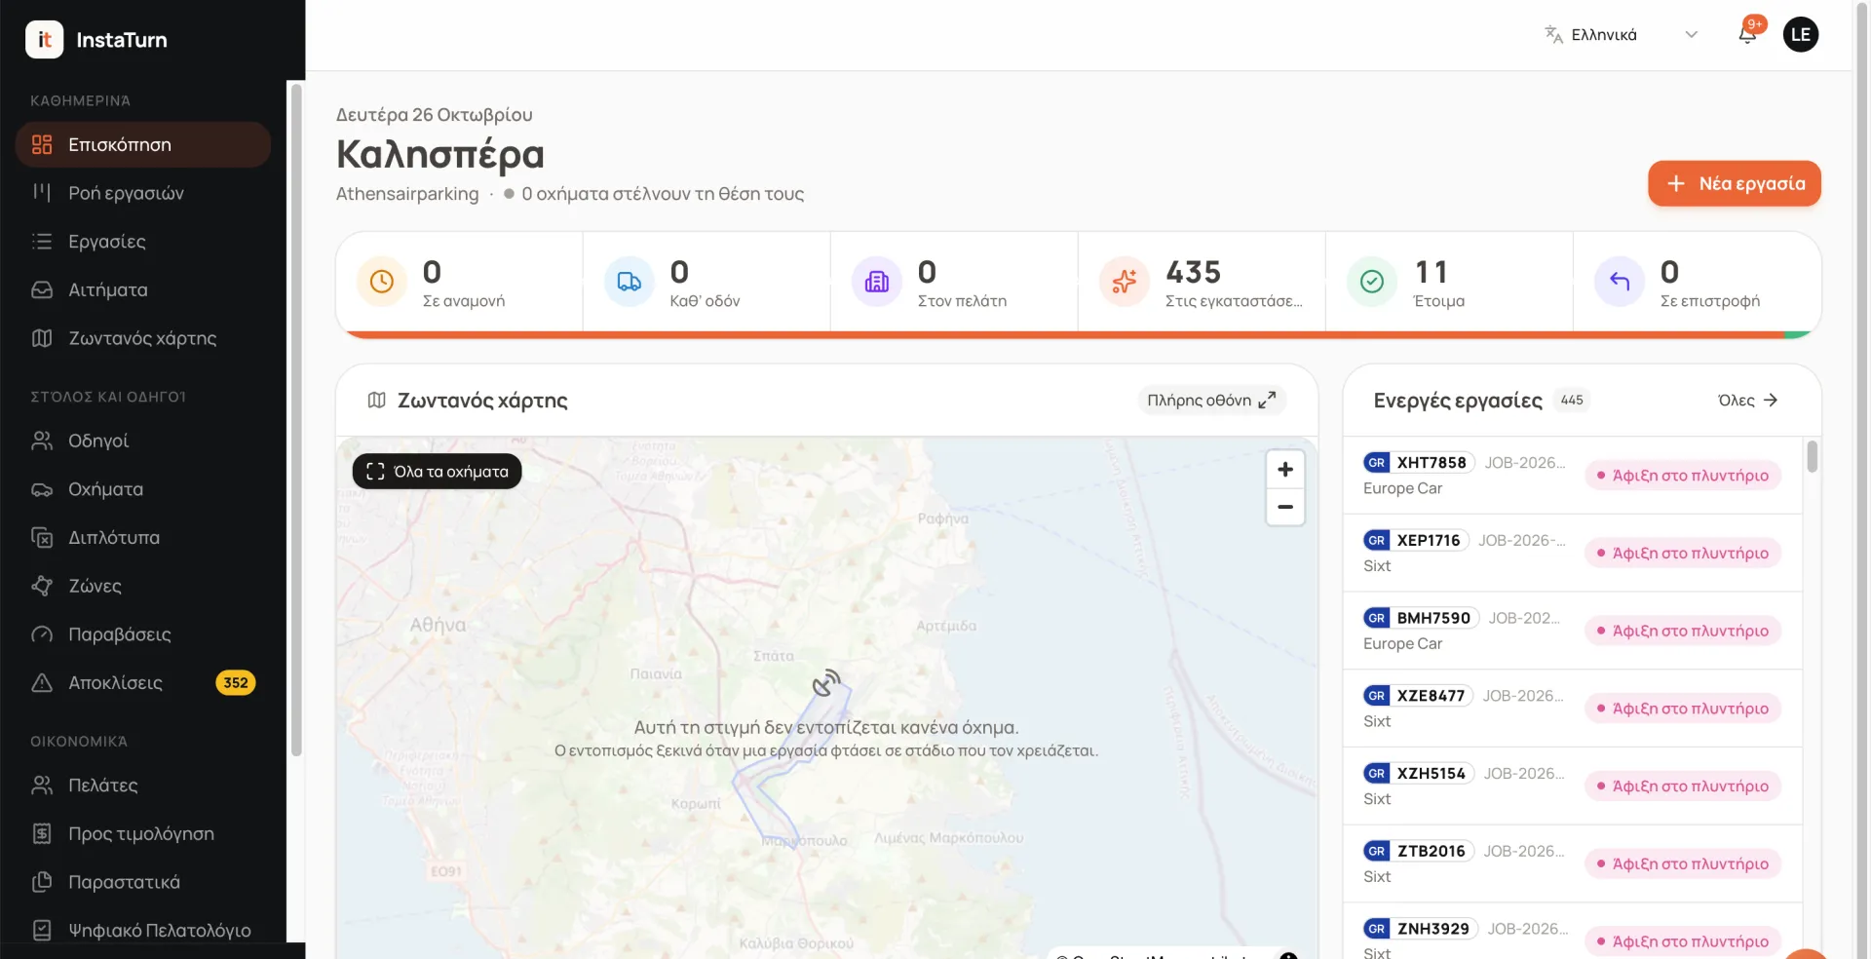Click the sidebar vertical scrollbar
The image size is (1871, 959).
pyautogui.click(x=296, y=419)
